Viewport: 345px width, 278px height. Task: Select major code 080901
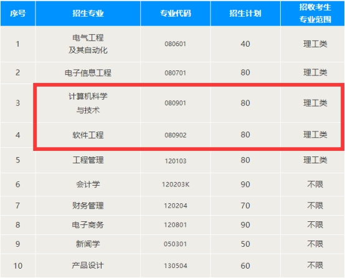(176, 103)
